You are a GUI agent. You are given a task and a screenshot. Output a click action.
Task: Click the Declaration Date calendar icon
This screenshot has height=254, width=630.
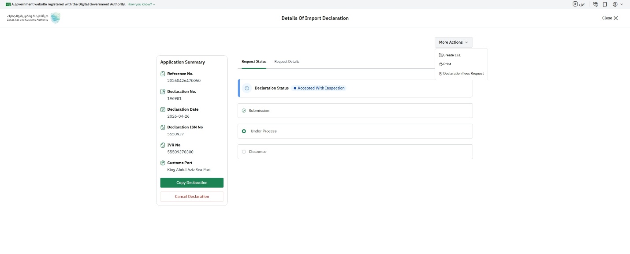point(163,109)
